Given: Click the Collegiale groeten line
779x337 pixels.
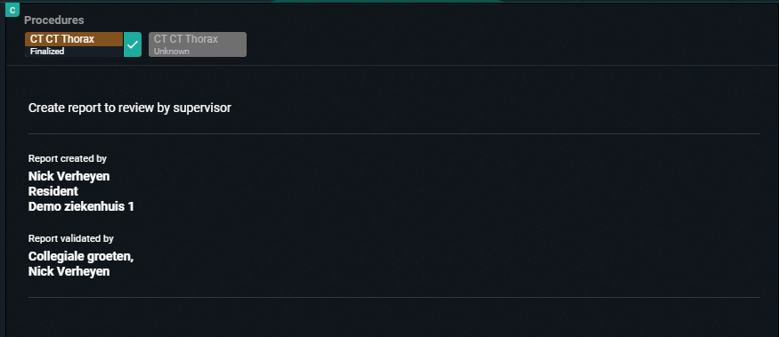Looking at the screenshot, I should coord(81,257).
